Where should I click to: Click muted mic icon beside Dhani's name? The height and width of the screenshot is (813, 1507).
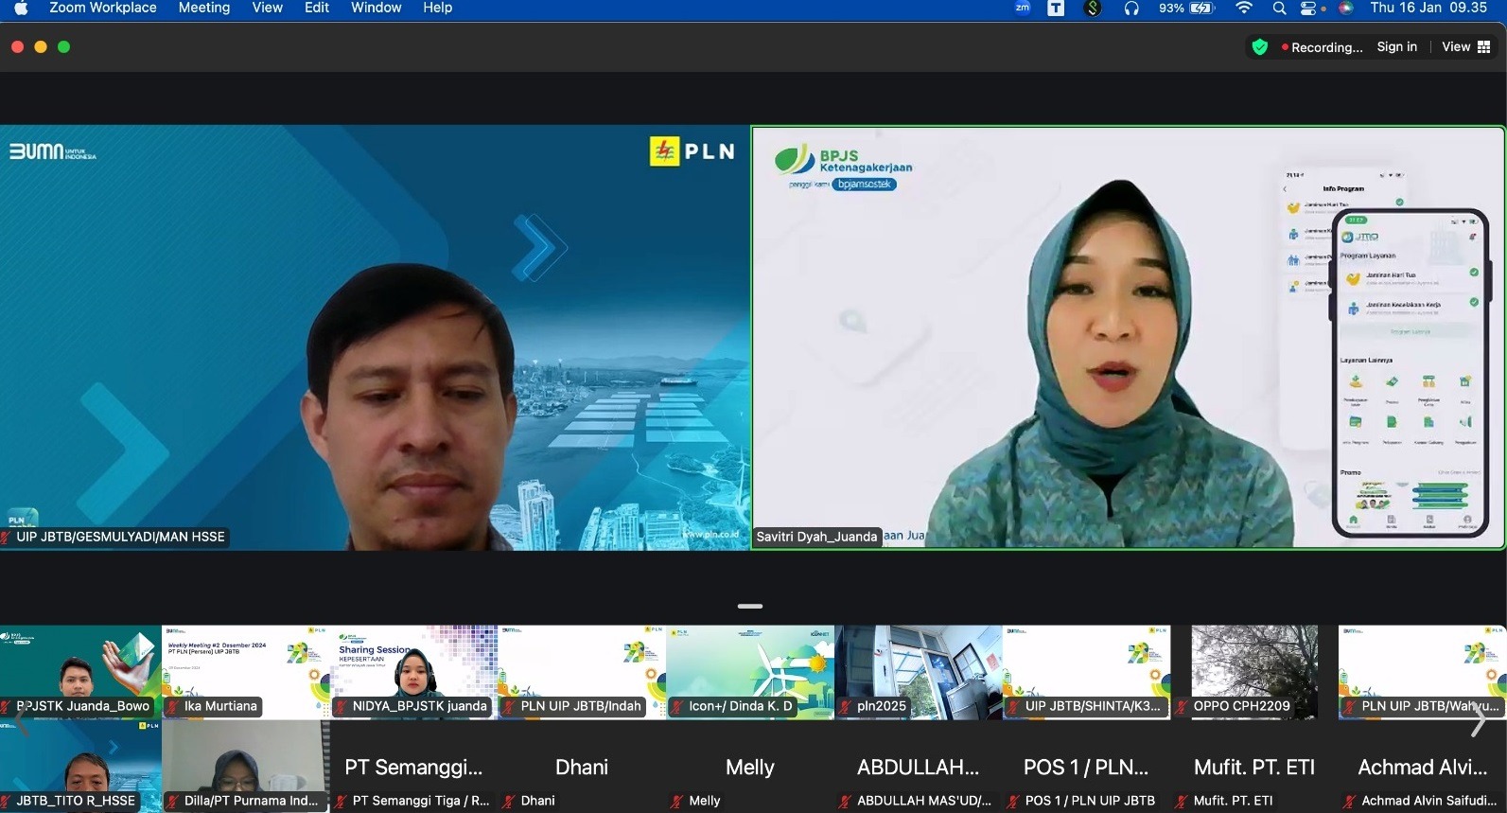tap(510, 801)
